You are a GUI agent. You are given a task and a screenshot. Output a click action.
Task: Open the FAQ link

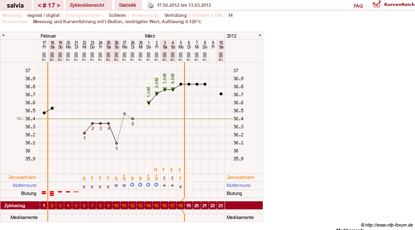[x=358, y=6]
